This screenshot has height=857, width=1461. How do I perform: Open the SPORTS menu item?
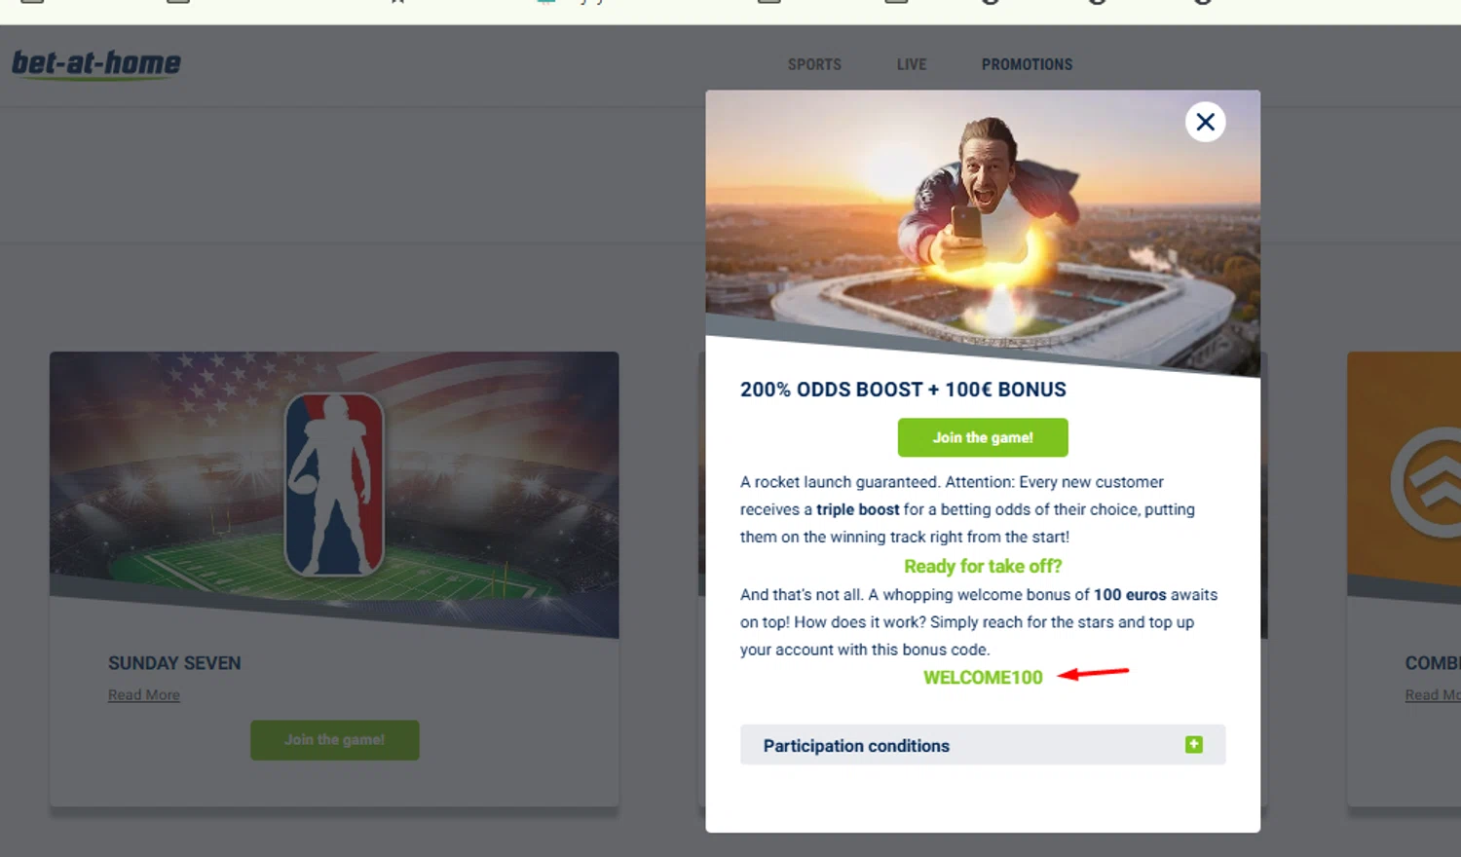(814, 64)
